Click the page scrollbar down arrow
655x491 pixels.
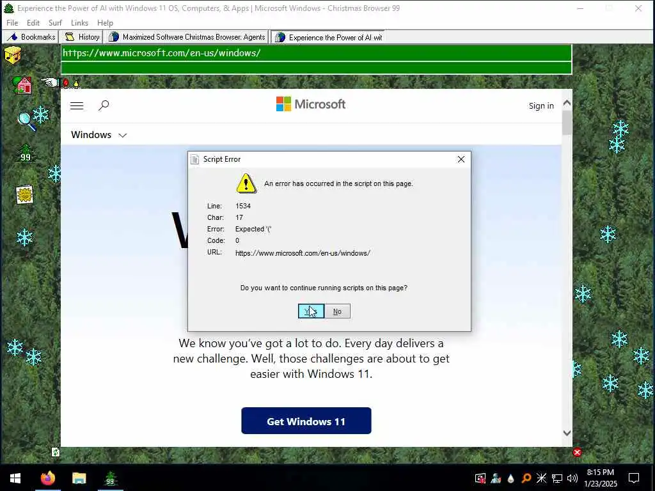(x=567, y=433)
